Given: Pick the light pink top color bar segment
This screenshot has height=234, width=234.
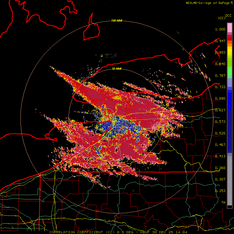Looking at the screenshot, I should coord(230,28).
